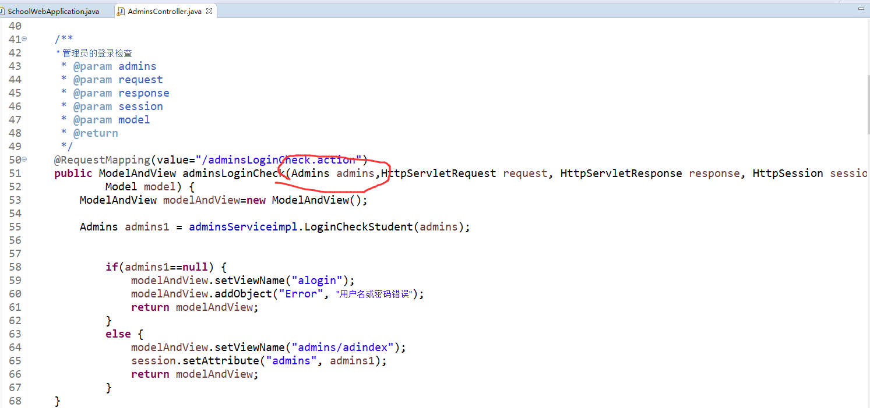Viewport: 870px width, 408px height.
Task: Click the @return Javadoc tag
Action: coord(96,133)
